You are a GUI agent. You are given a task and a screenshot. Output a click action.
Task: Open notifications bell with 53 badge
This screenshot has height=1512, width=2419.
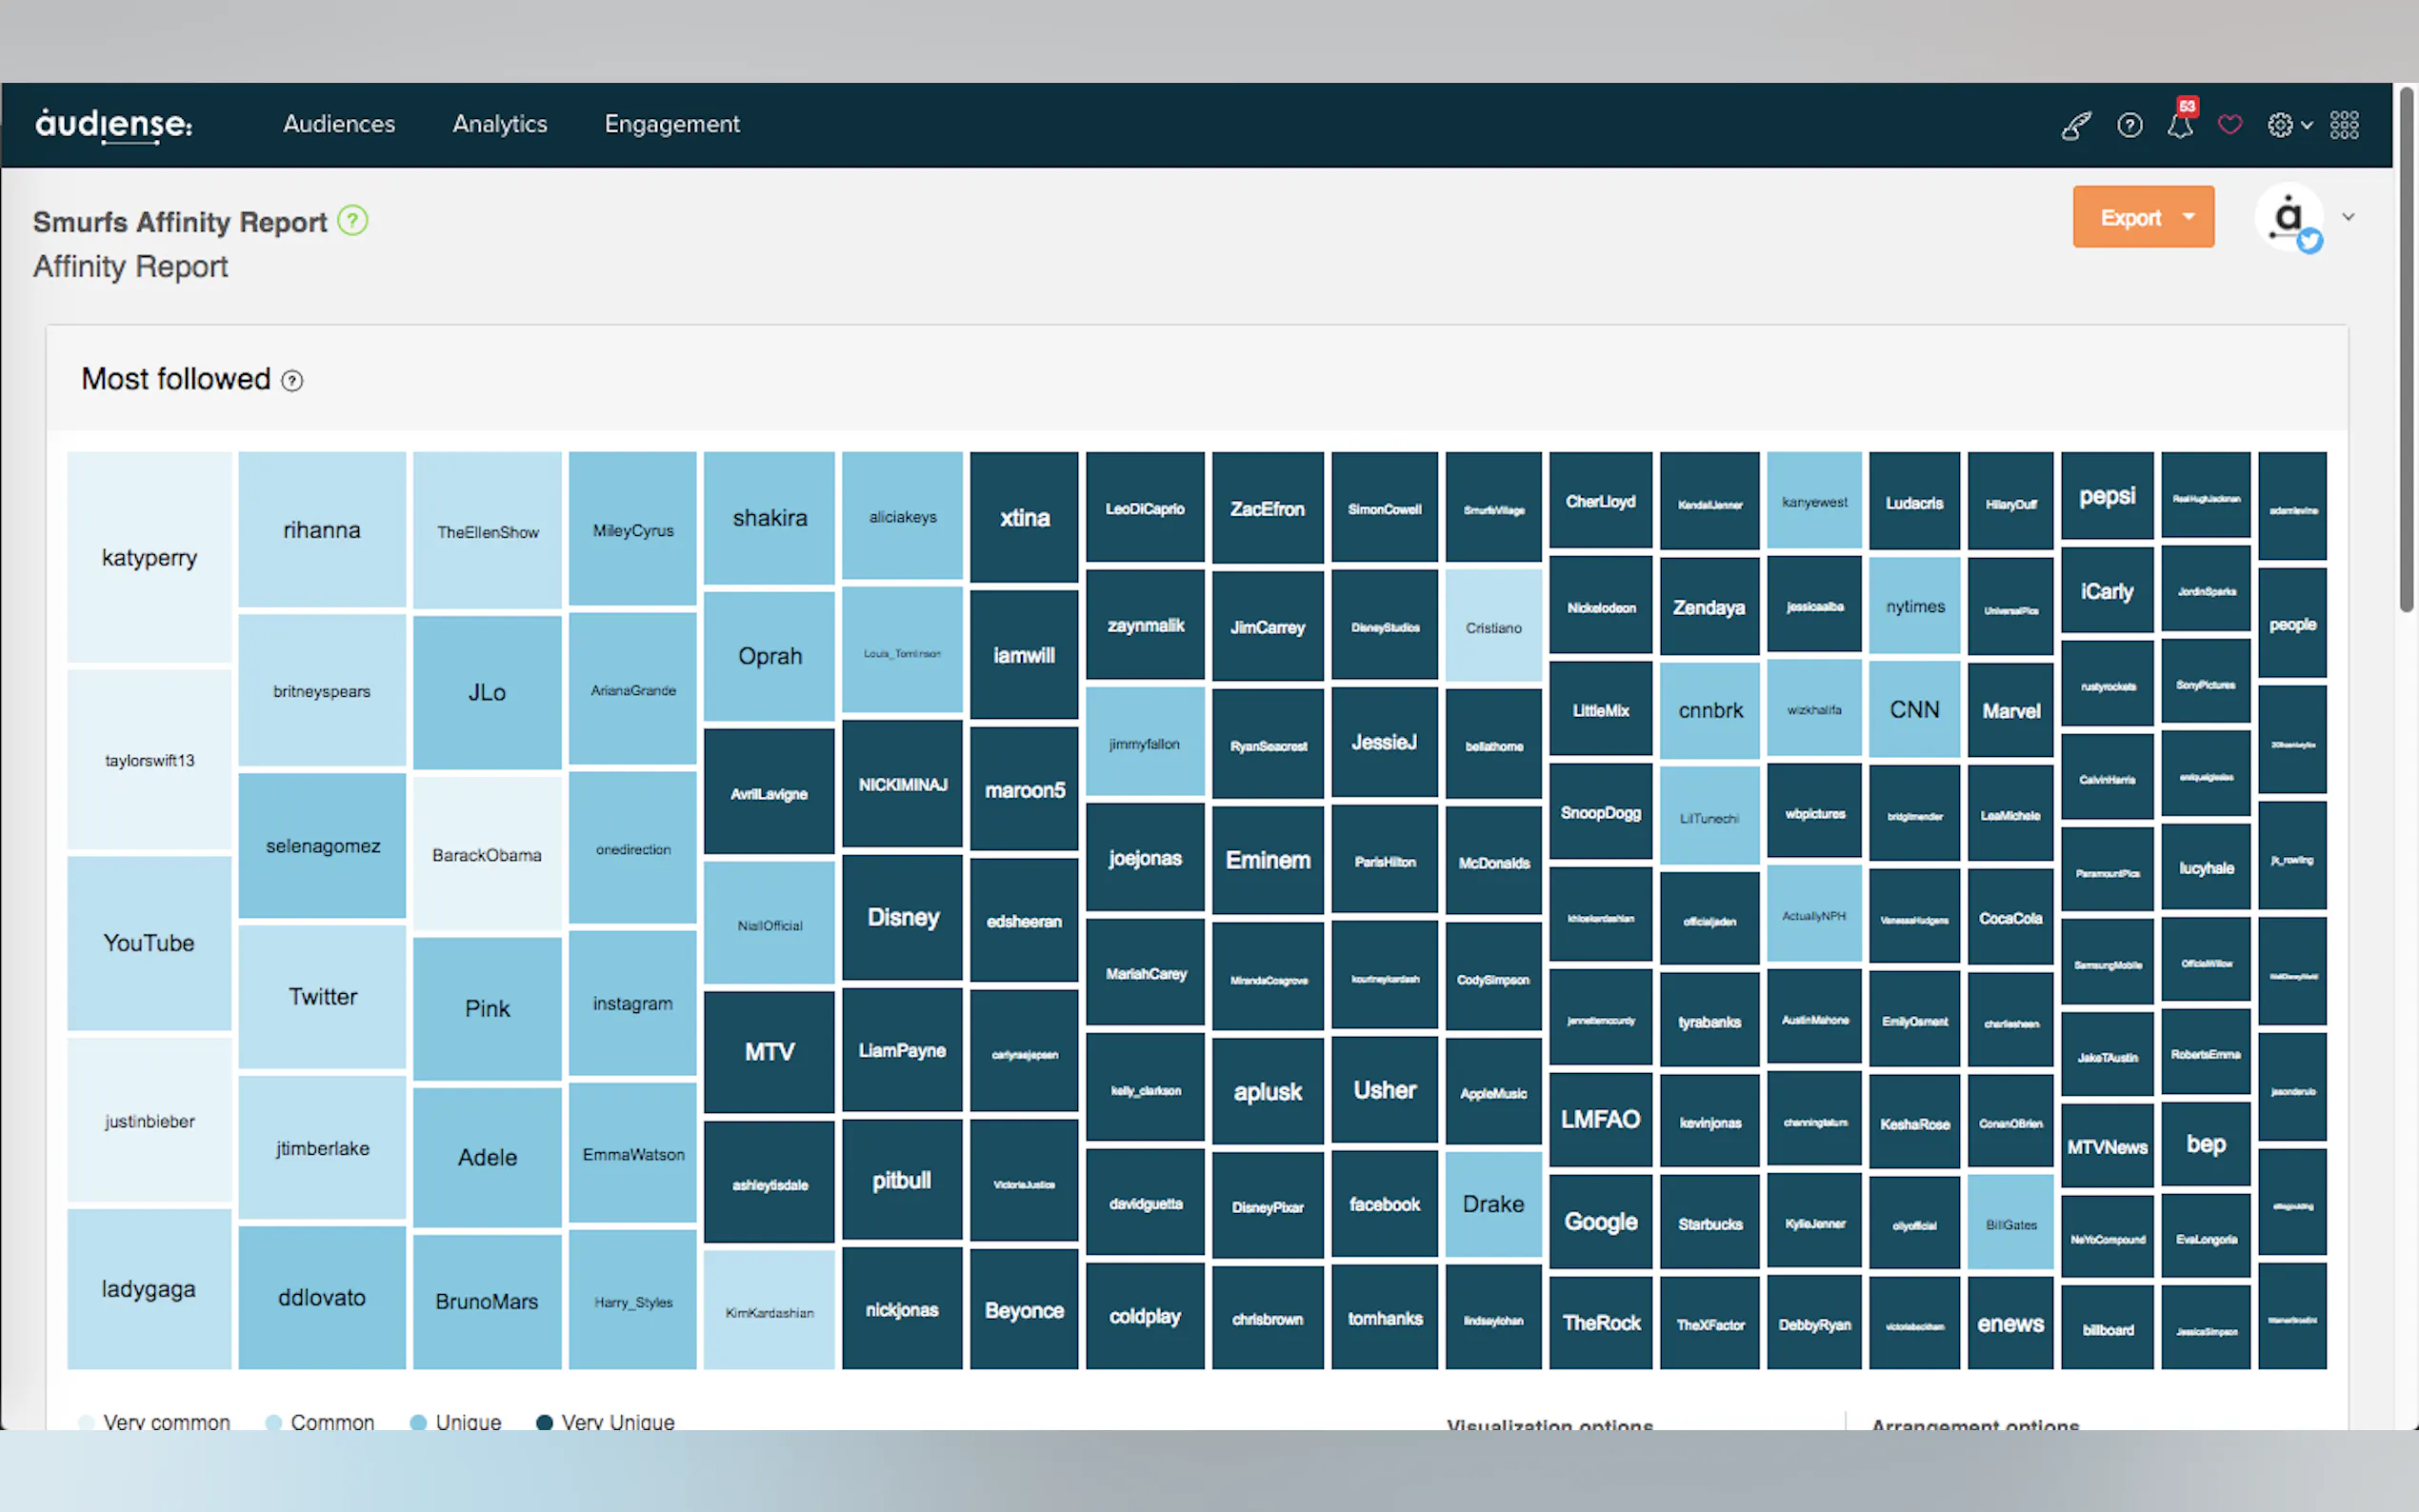[x=2180, y=125]
